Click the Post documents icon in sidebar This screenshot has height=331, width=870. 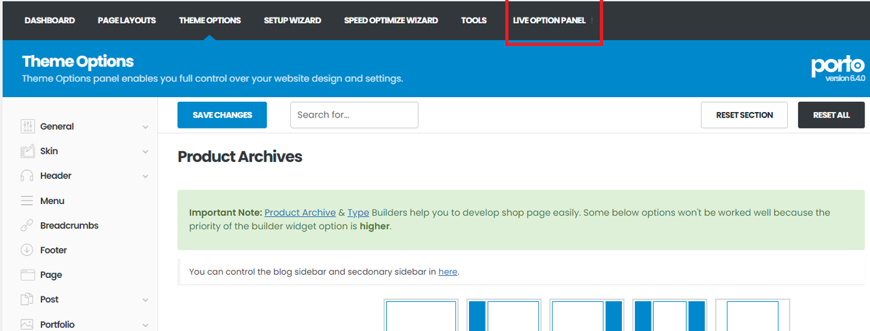(27, 299)
